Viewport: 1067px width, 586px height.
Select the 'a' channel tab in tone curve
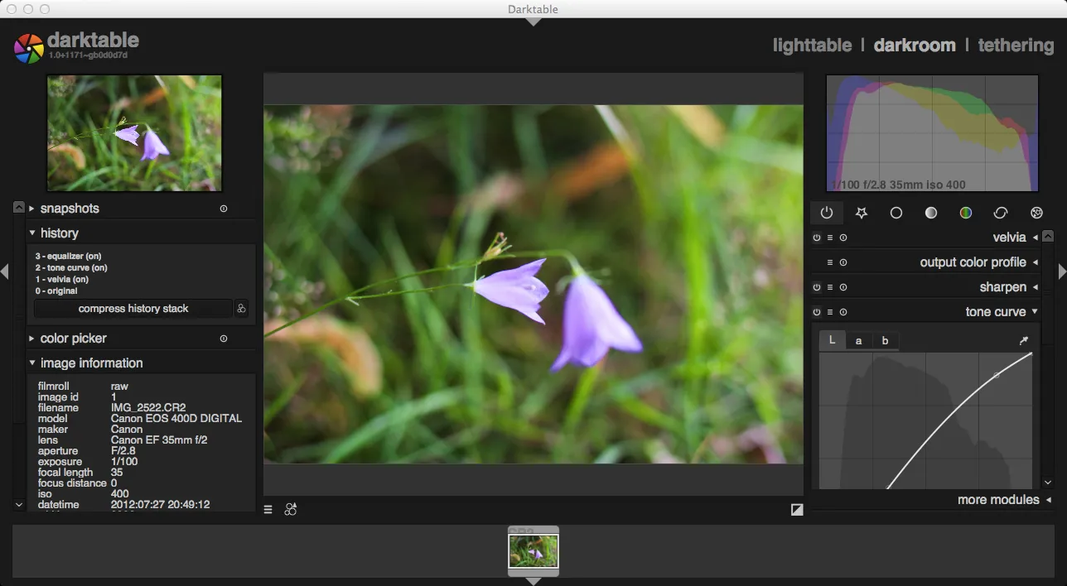pos(858,341)
